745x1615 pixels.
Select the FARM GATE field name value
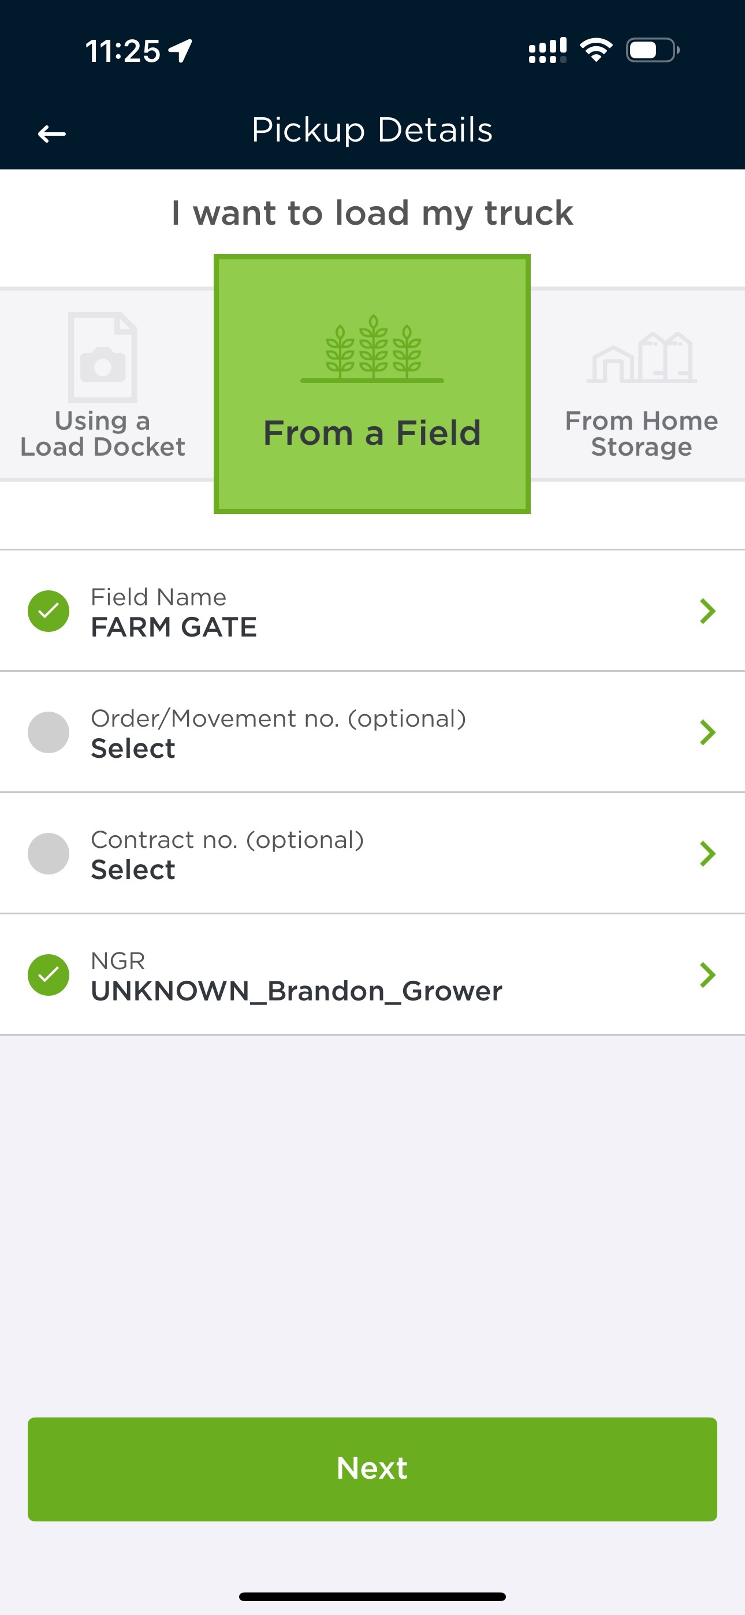(174, 627)
